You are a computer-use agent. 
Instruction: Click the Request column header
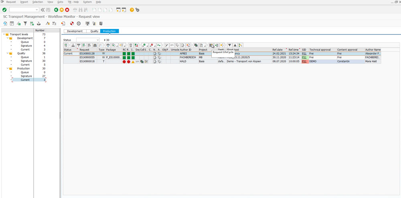89,50
